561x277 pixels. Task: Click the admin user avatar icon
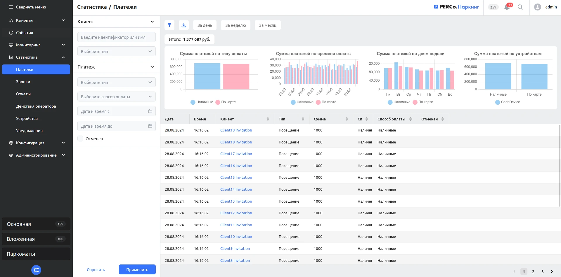point(537,7)
